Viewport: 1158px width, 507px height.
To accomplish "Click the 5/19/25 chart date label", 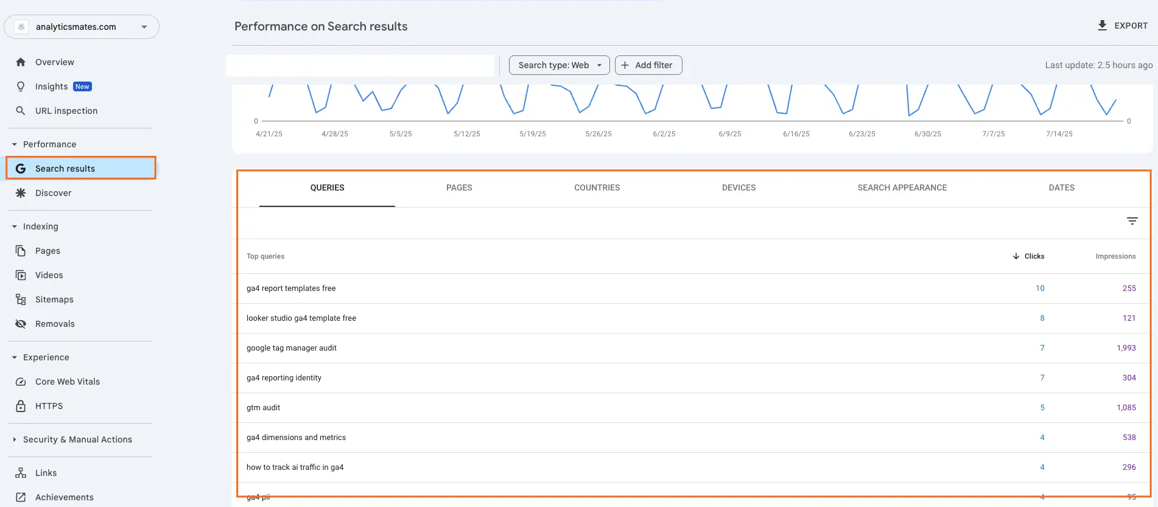I will click(x=533, y=134).
